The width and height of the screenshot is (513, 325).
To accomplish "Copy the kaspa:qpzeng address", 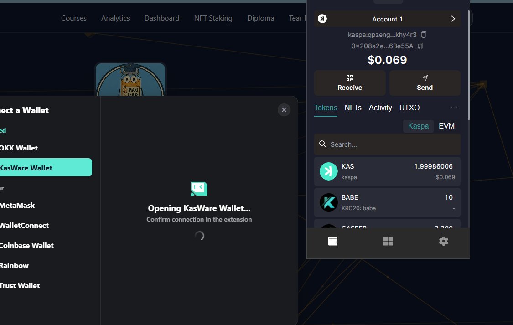I will pos(423,35).
